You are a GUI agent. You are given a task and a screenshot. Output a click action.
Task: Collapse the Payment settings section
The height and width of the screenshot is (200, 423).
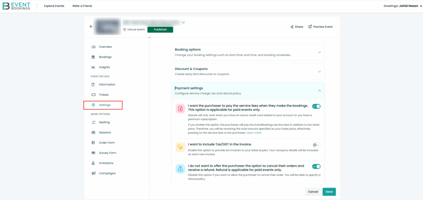tap(319, 90)
